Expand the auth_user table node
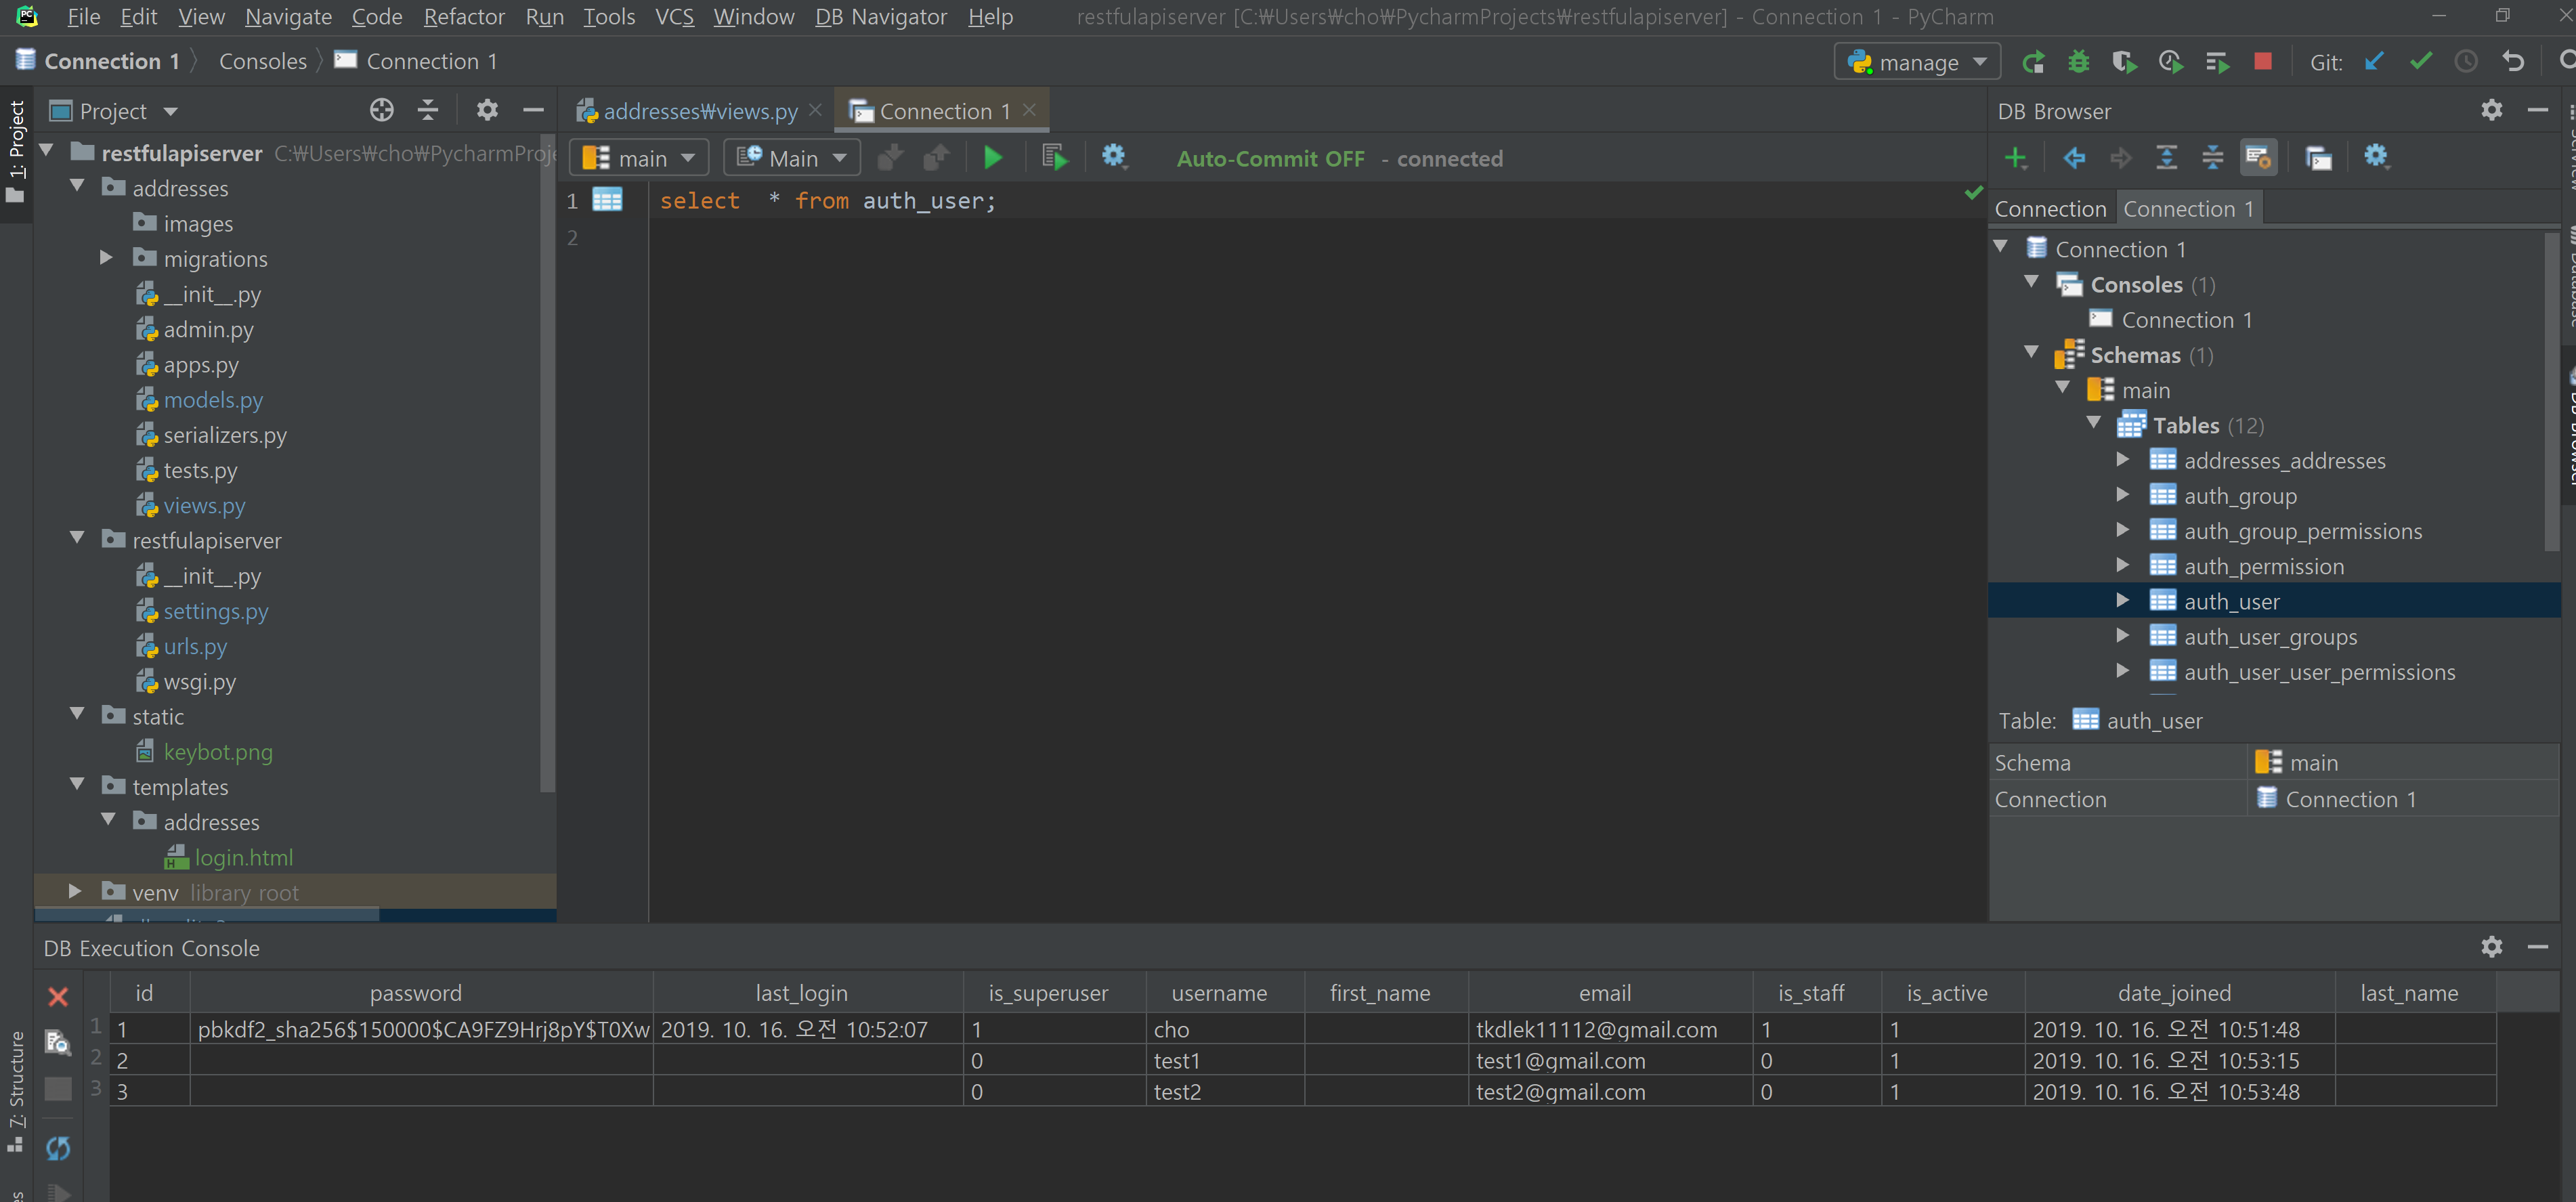Image resolution: width=2576 pixels, height=1202 pixels. [2122, 600]
